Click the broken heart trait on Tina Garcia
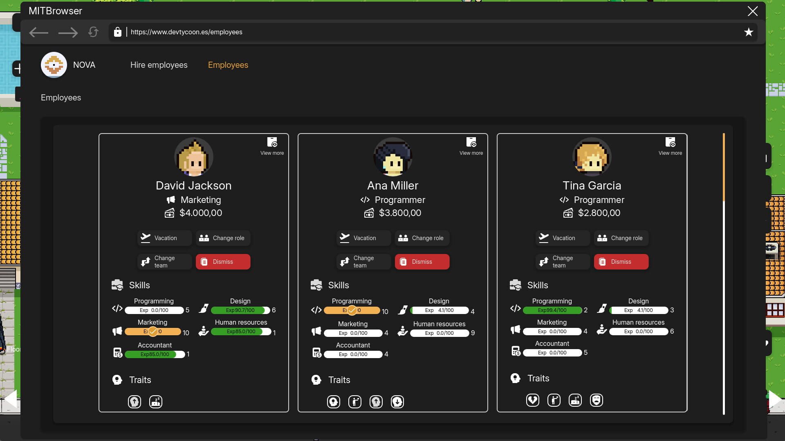Image resolution: width=785 pixels, height=441 pixels. click(x=533, y=400)
